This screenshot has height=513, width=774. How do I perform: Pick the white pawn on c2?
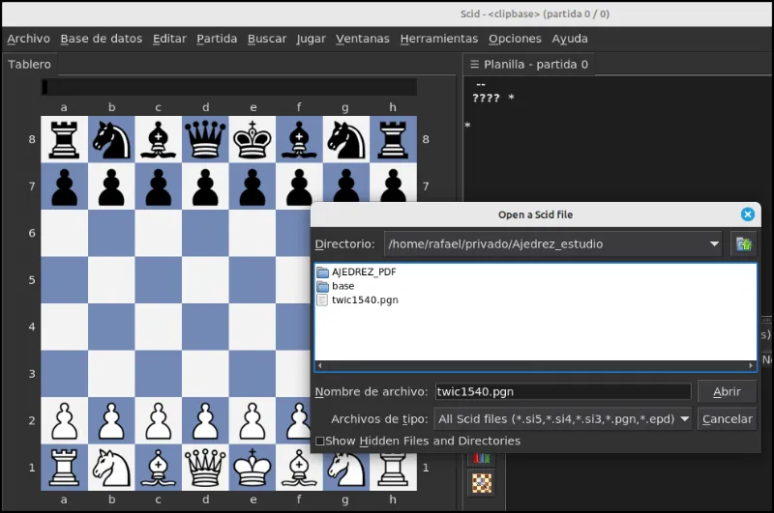click(x=158, y=421)
